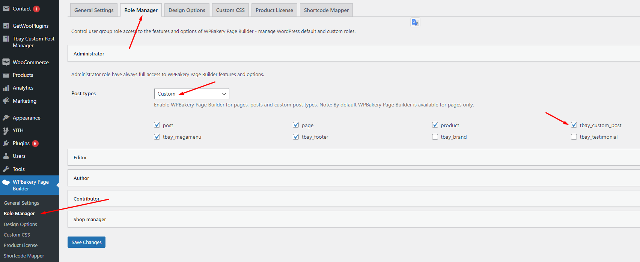The image size is (640, 262).
Task: Click the WooCommerce logo icon
Action: point(6,62)
